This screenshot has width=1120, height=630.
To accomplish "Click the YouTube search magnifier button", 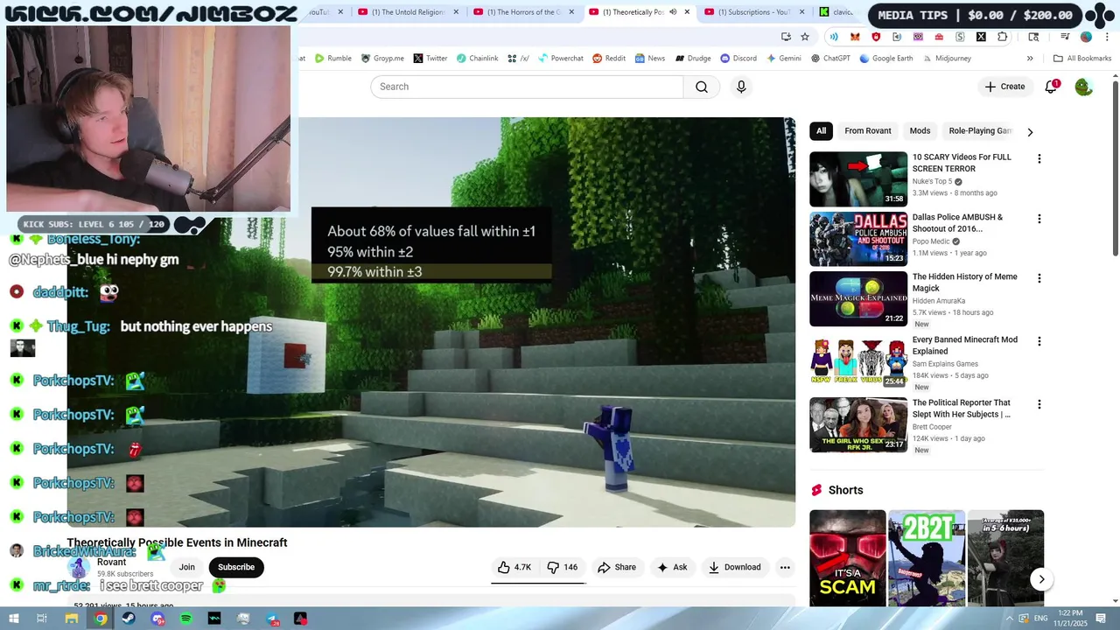I will (x=702, y=87).
